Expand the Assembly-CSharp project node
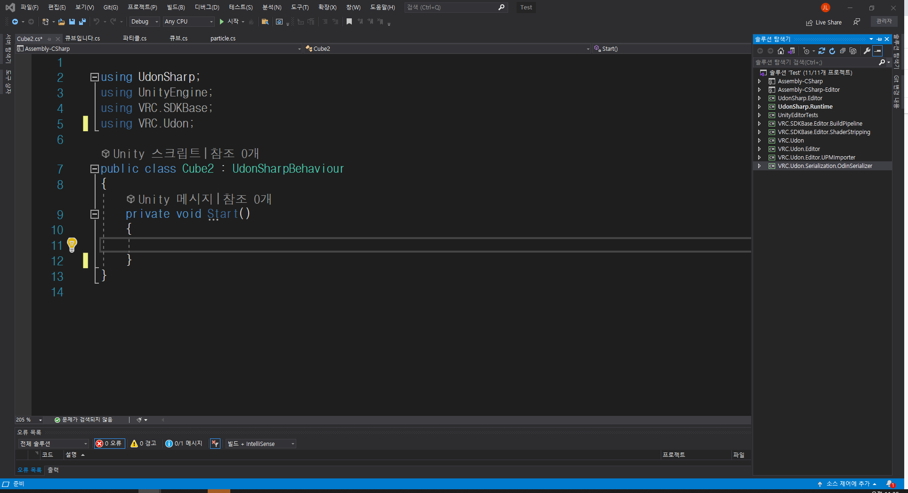This screenshot has width=908, height=493. tap(759, 81)
